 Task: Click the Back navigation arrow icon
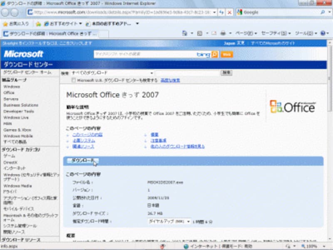(5, 12)
